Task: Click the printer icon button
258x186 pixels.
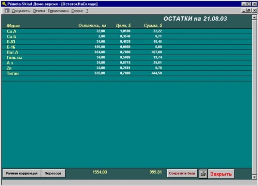Action: [x=203, y=174]
